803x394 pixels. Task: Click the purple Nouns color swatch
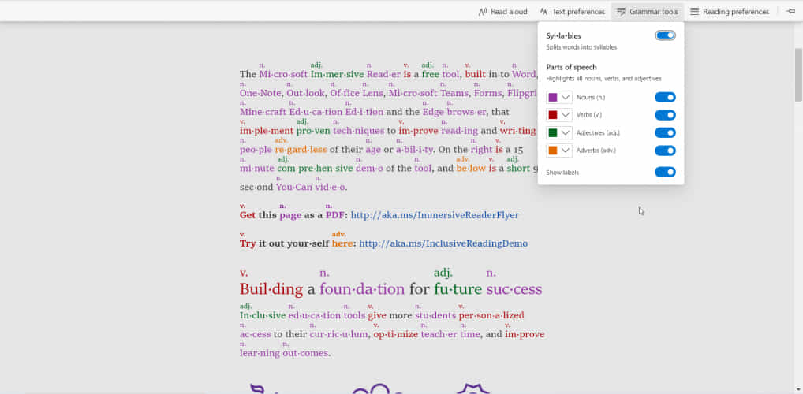coord(553,97)
